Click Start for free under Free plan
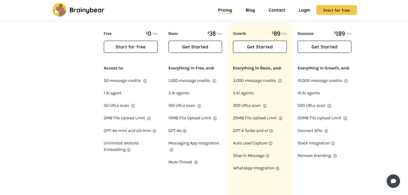The image size is (408, 195). 131,47
